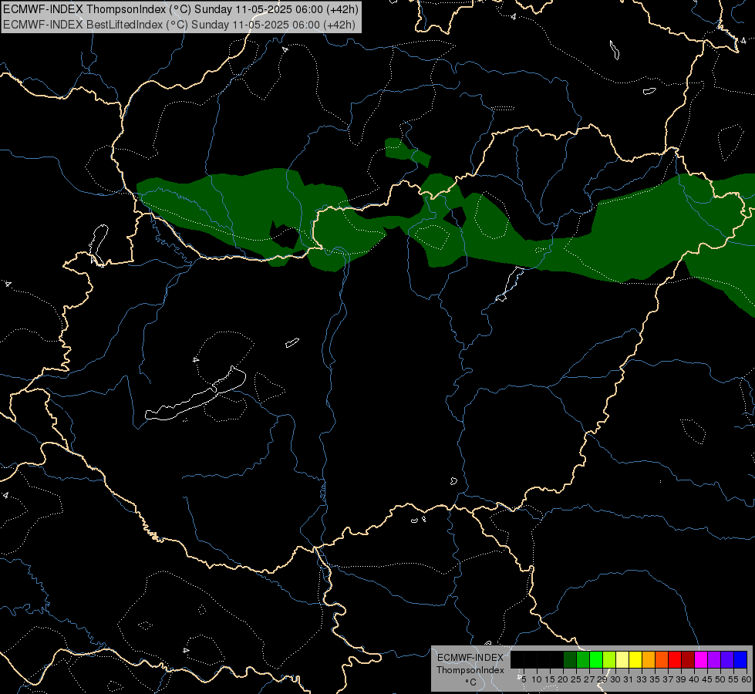This screenshot has height=694, width=755.
Task: Click the magenta 40-45 legend swatch
Action: (x=701, y=660)
